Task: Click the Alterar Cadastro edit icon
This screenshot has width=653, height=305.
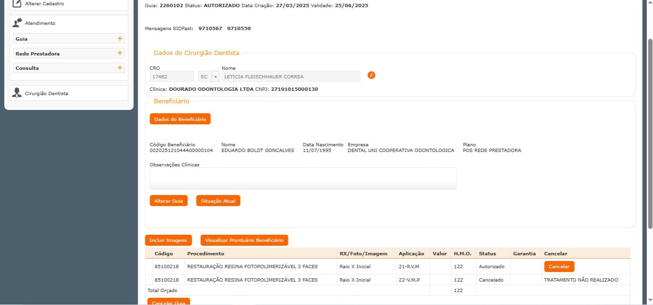Action: 17,4
